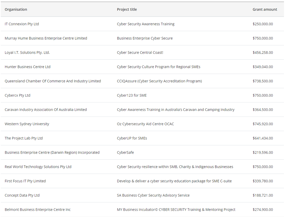Select Queensland Chamber Of Commerce And Industry Limited
The image size is (286, 218).
tap(53, 81)
